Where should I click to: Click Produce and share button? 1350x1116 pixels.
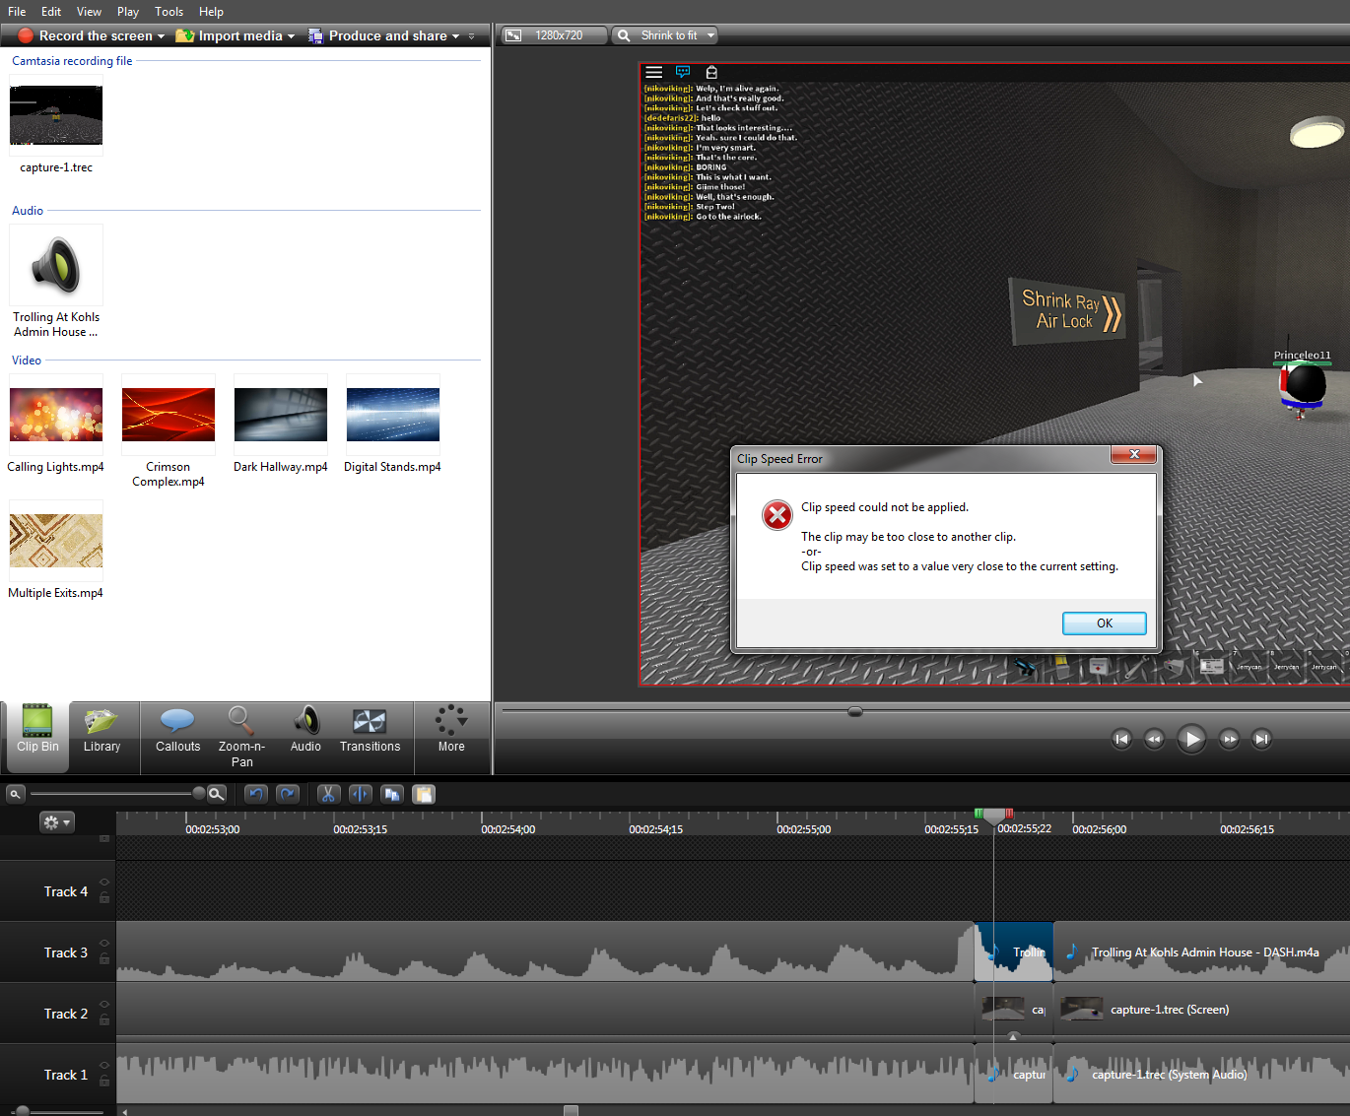[377, 35]
